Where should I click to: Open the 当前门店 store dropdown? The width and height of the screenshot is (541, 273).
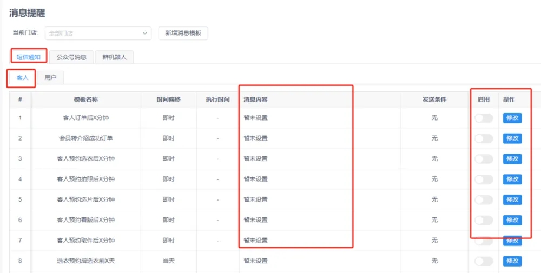pyautogui.click(x=97, y=33)
